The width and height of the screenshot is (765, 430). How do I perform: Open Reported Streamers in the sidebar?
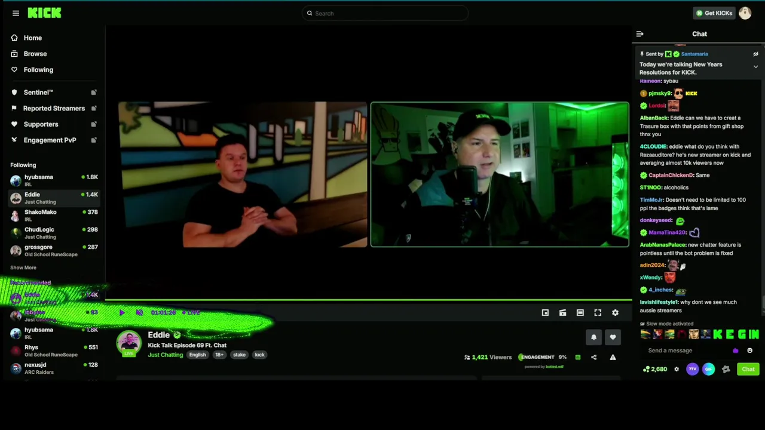pos(54,109)
